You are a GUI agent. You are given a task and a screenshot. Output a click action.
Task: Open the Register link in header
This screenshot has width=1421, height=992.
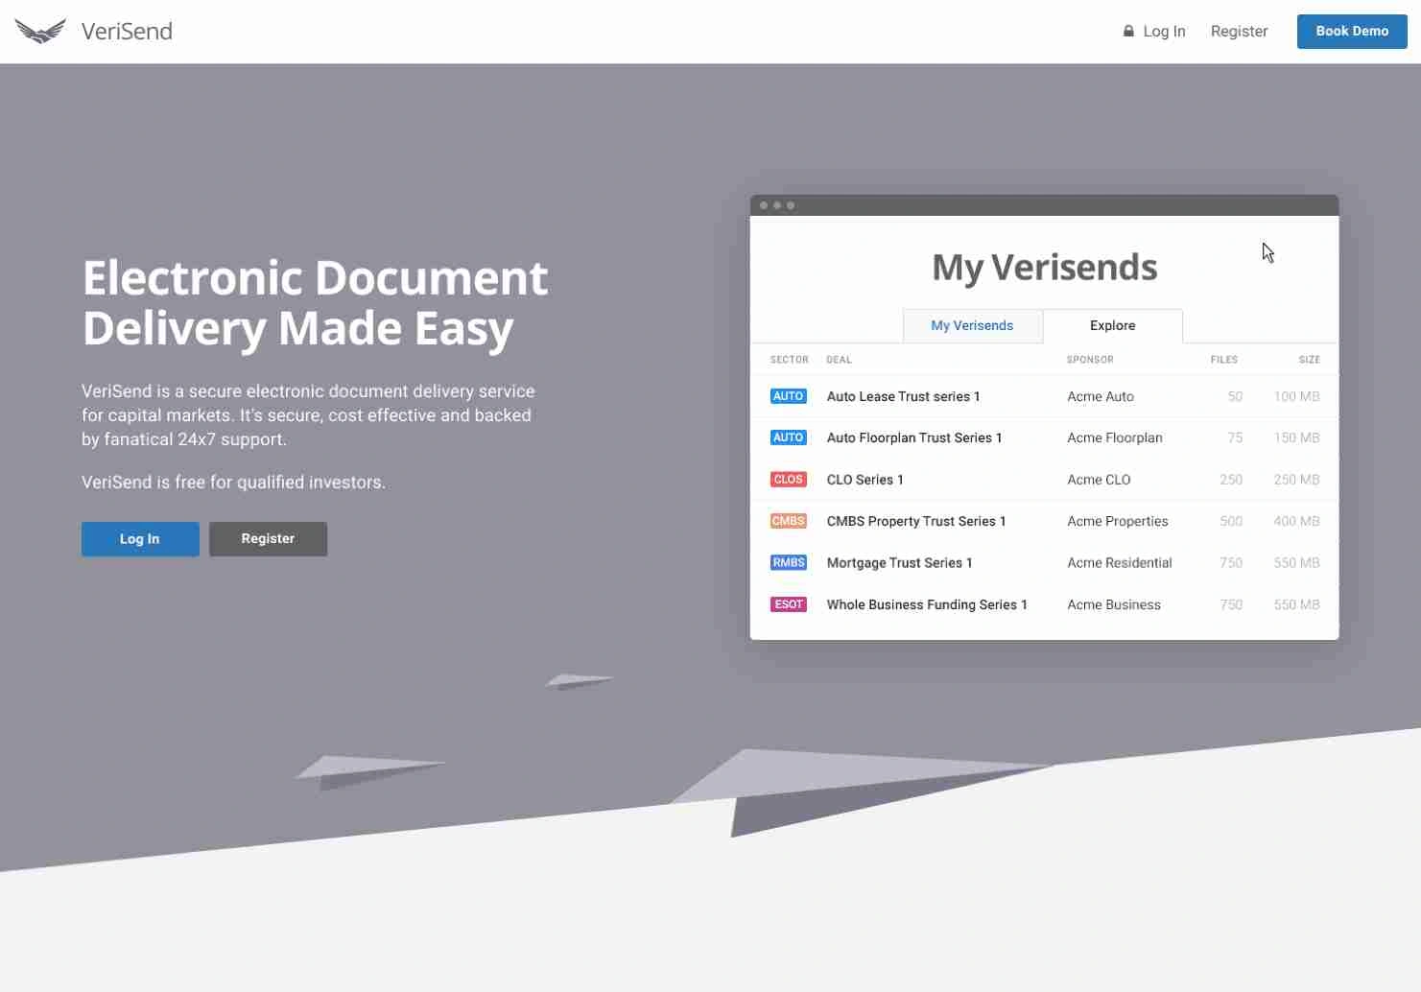1239,32
